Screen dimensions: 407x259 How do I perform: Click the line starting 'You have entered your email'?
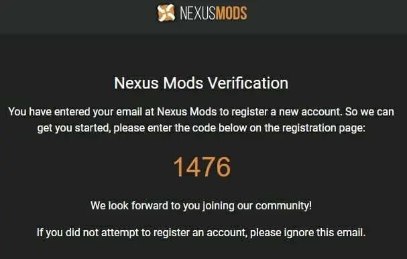pyautogui.click(x=201, y=111)
